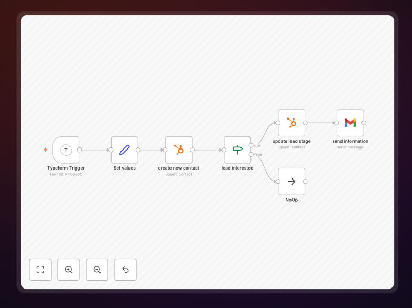Zoom out of the workflow canvas

(97, 270)
